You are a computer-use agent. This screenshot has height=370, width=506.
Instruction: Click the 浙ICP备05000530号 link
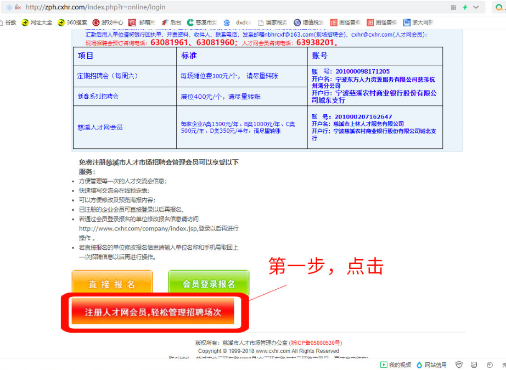pyautogui.click(x=316, y=343)
